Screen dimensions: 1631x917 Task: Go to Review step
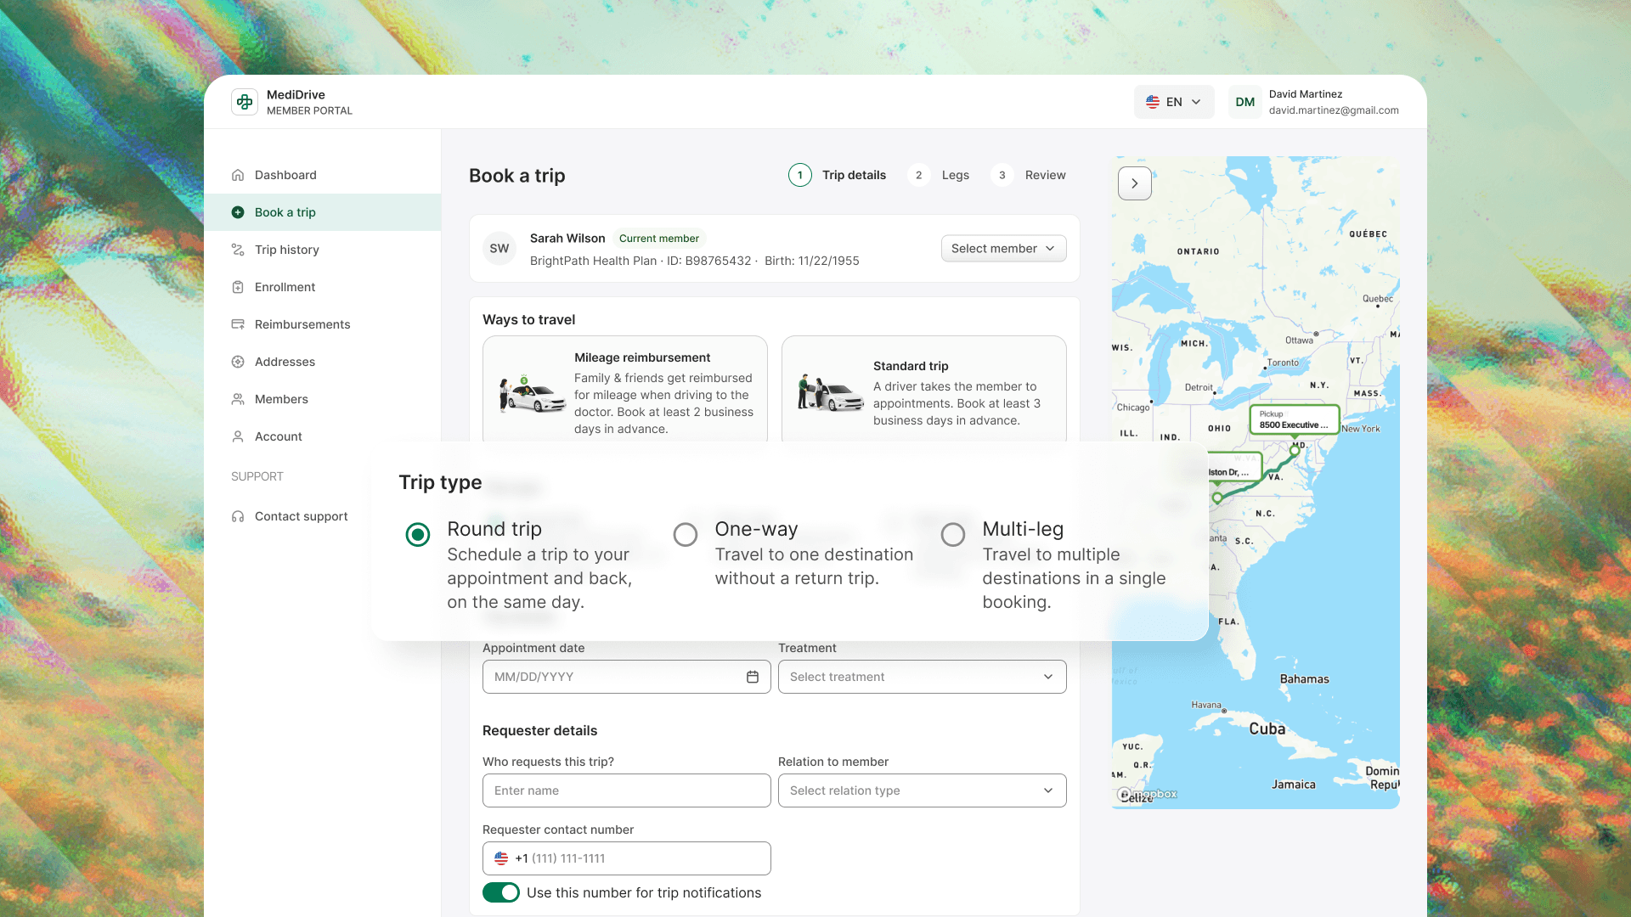coord(1028,175)
